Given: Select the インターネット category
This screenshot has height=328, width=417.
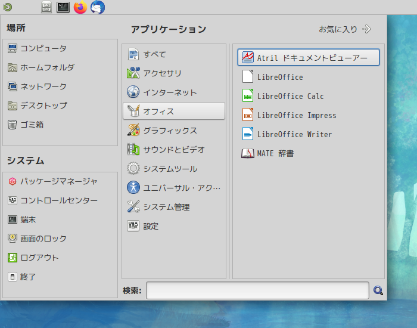Looking at the screenshot, I should (x=174, y=92).
